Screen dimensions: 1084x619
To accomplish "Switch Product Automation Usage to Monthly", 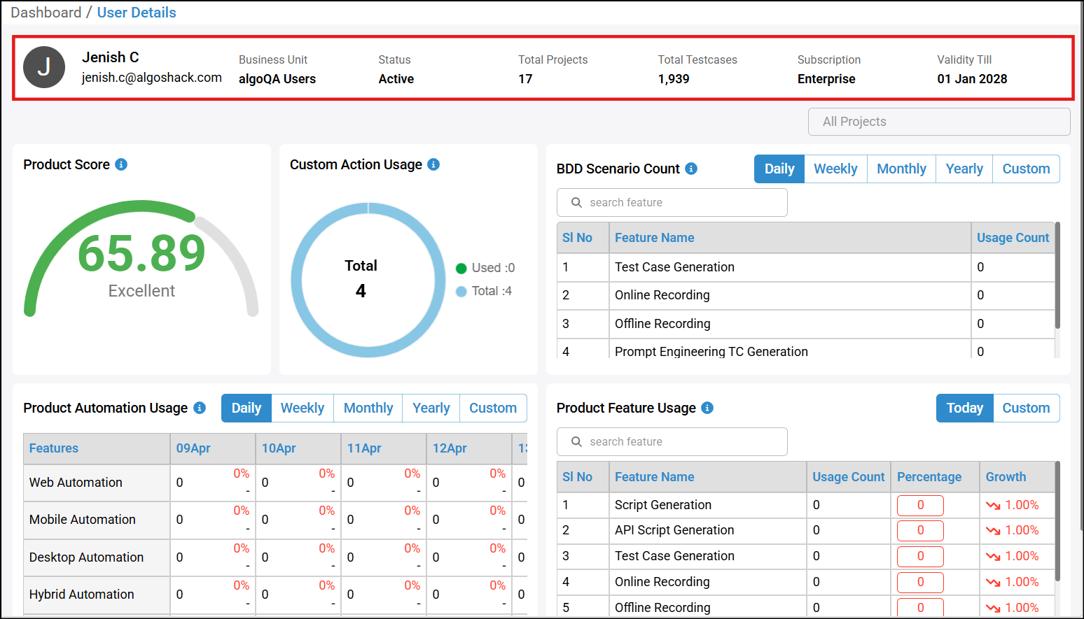I will tap(368, 408).
